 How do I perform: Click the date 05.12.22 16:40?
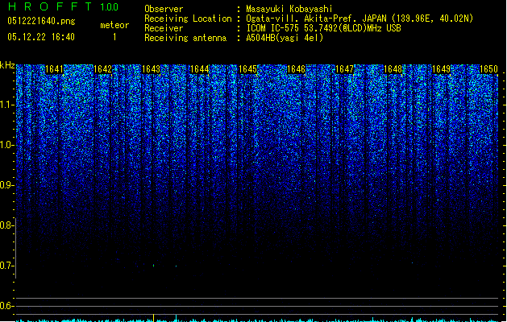tap(41, 37)
